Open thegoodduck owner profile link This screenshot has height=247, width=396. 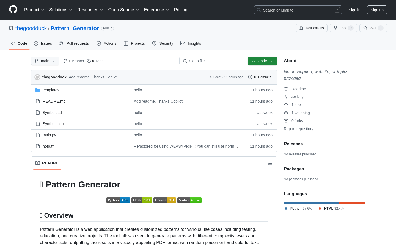[31, 28]
